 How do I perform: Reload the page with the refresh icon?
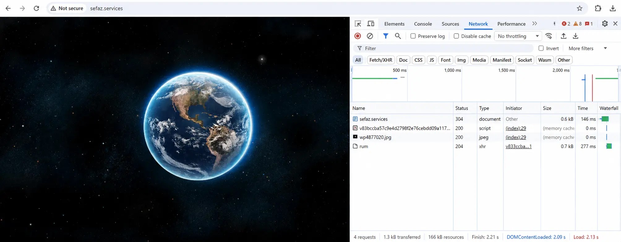tap(36, 8)
